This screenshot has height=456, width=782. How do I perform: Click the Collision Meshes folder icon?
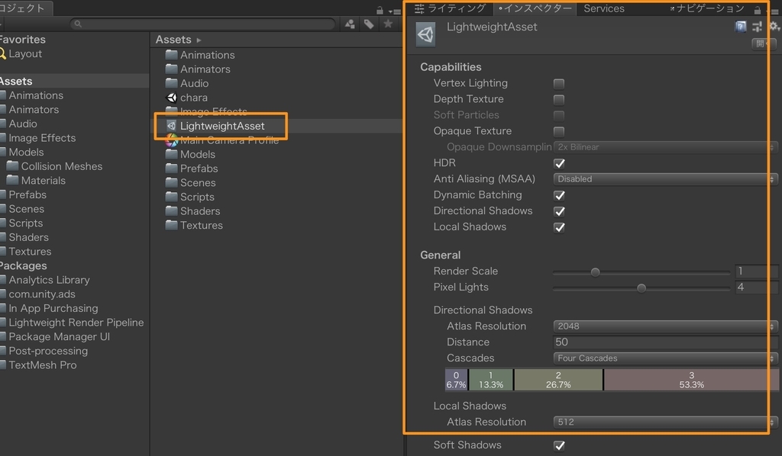tap(12, 165)
